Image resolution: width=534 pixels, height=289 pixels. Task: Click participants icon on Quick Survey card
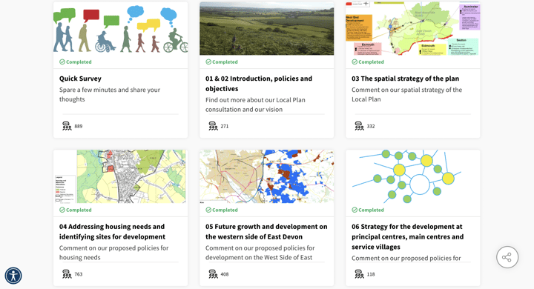click(67, 126)
